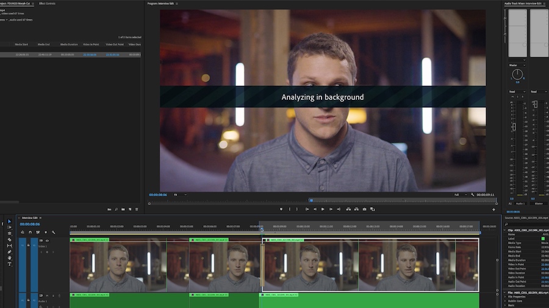Select the Track Select Forward tool
This screenshot has width=549, height=308.
point(9,227)
